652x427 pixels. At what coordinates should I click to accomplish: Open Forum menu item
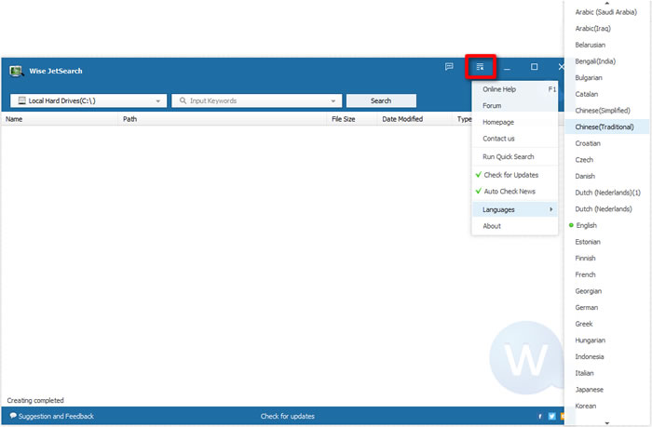point(515,105)
